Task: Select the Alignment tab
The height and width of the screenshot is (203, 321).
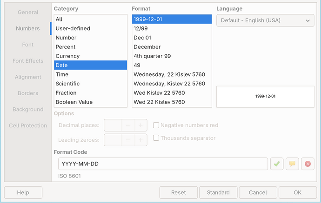Action: pos(27,77)
